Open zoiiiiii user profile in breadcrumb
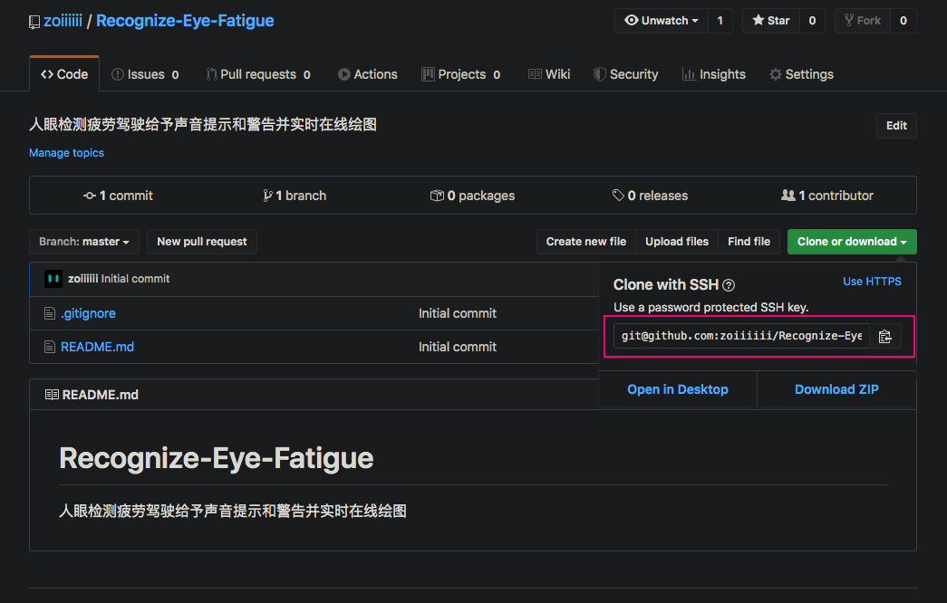Screen dimensions: 947x603 [63, 21]
